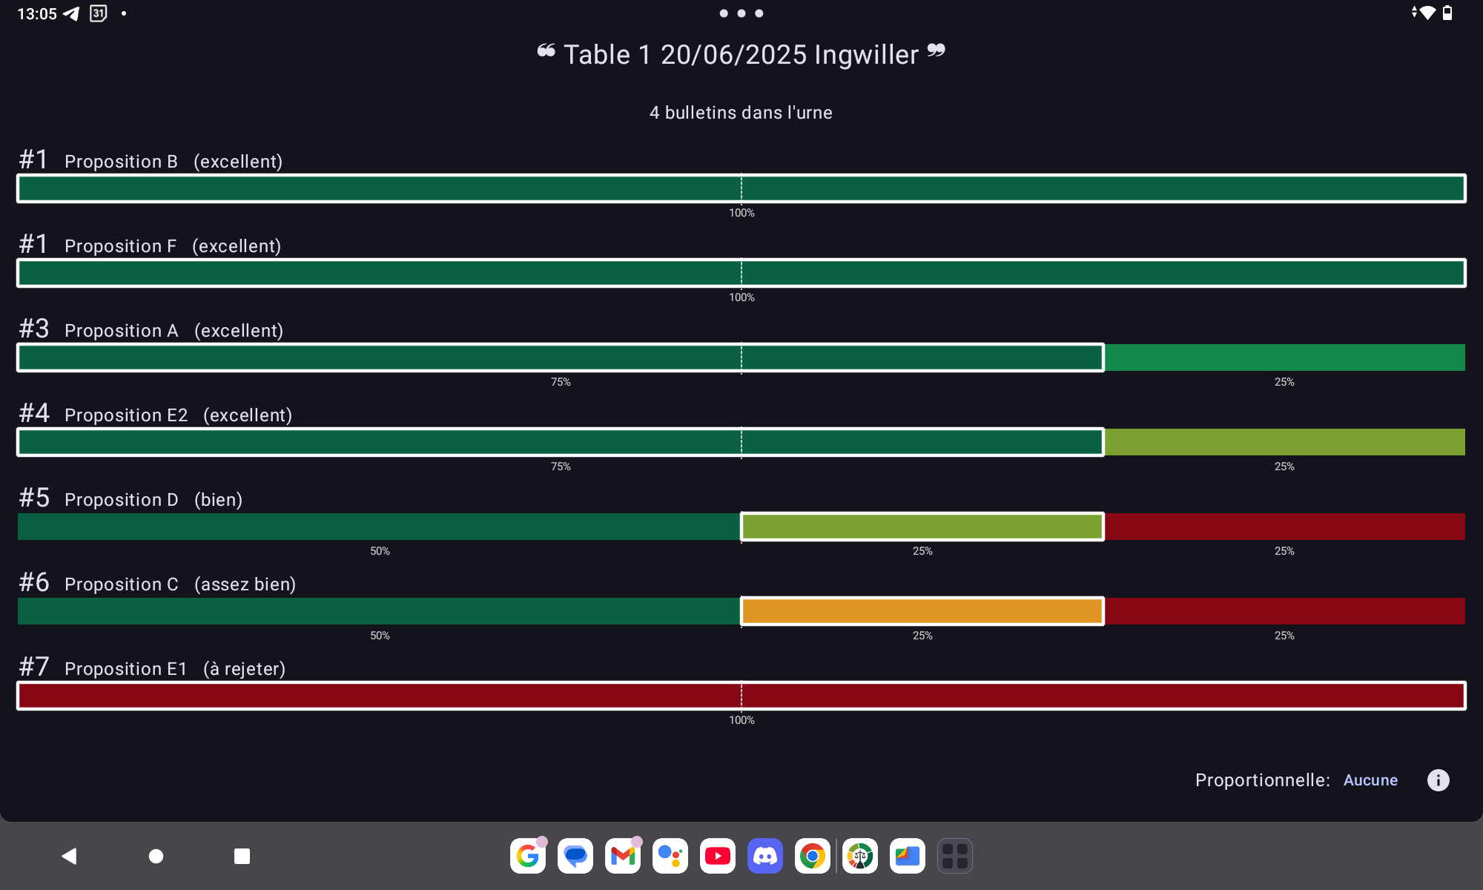The image size is (1483, 890).
Task: Launch YouTube from the taskbar
Action: coord(717,856)
